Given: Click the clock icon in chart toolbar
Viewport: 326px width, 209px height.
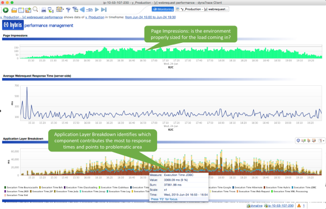Looking at the screenshot, I should point(298,141).
